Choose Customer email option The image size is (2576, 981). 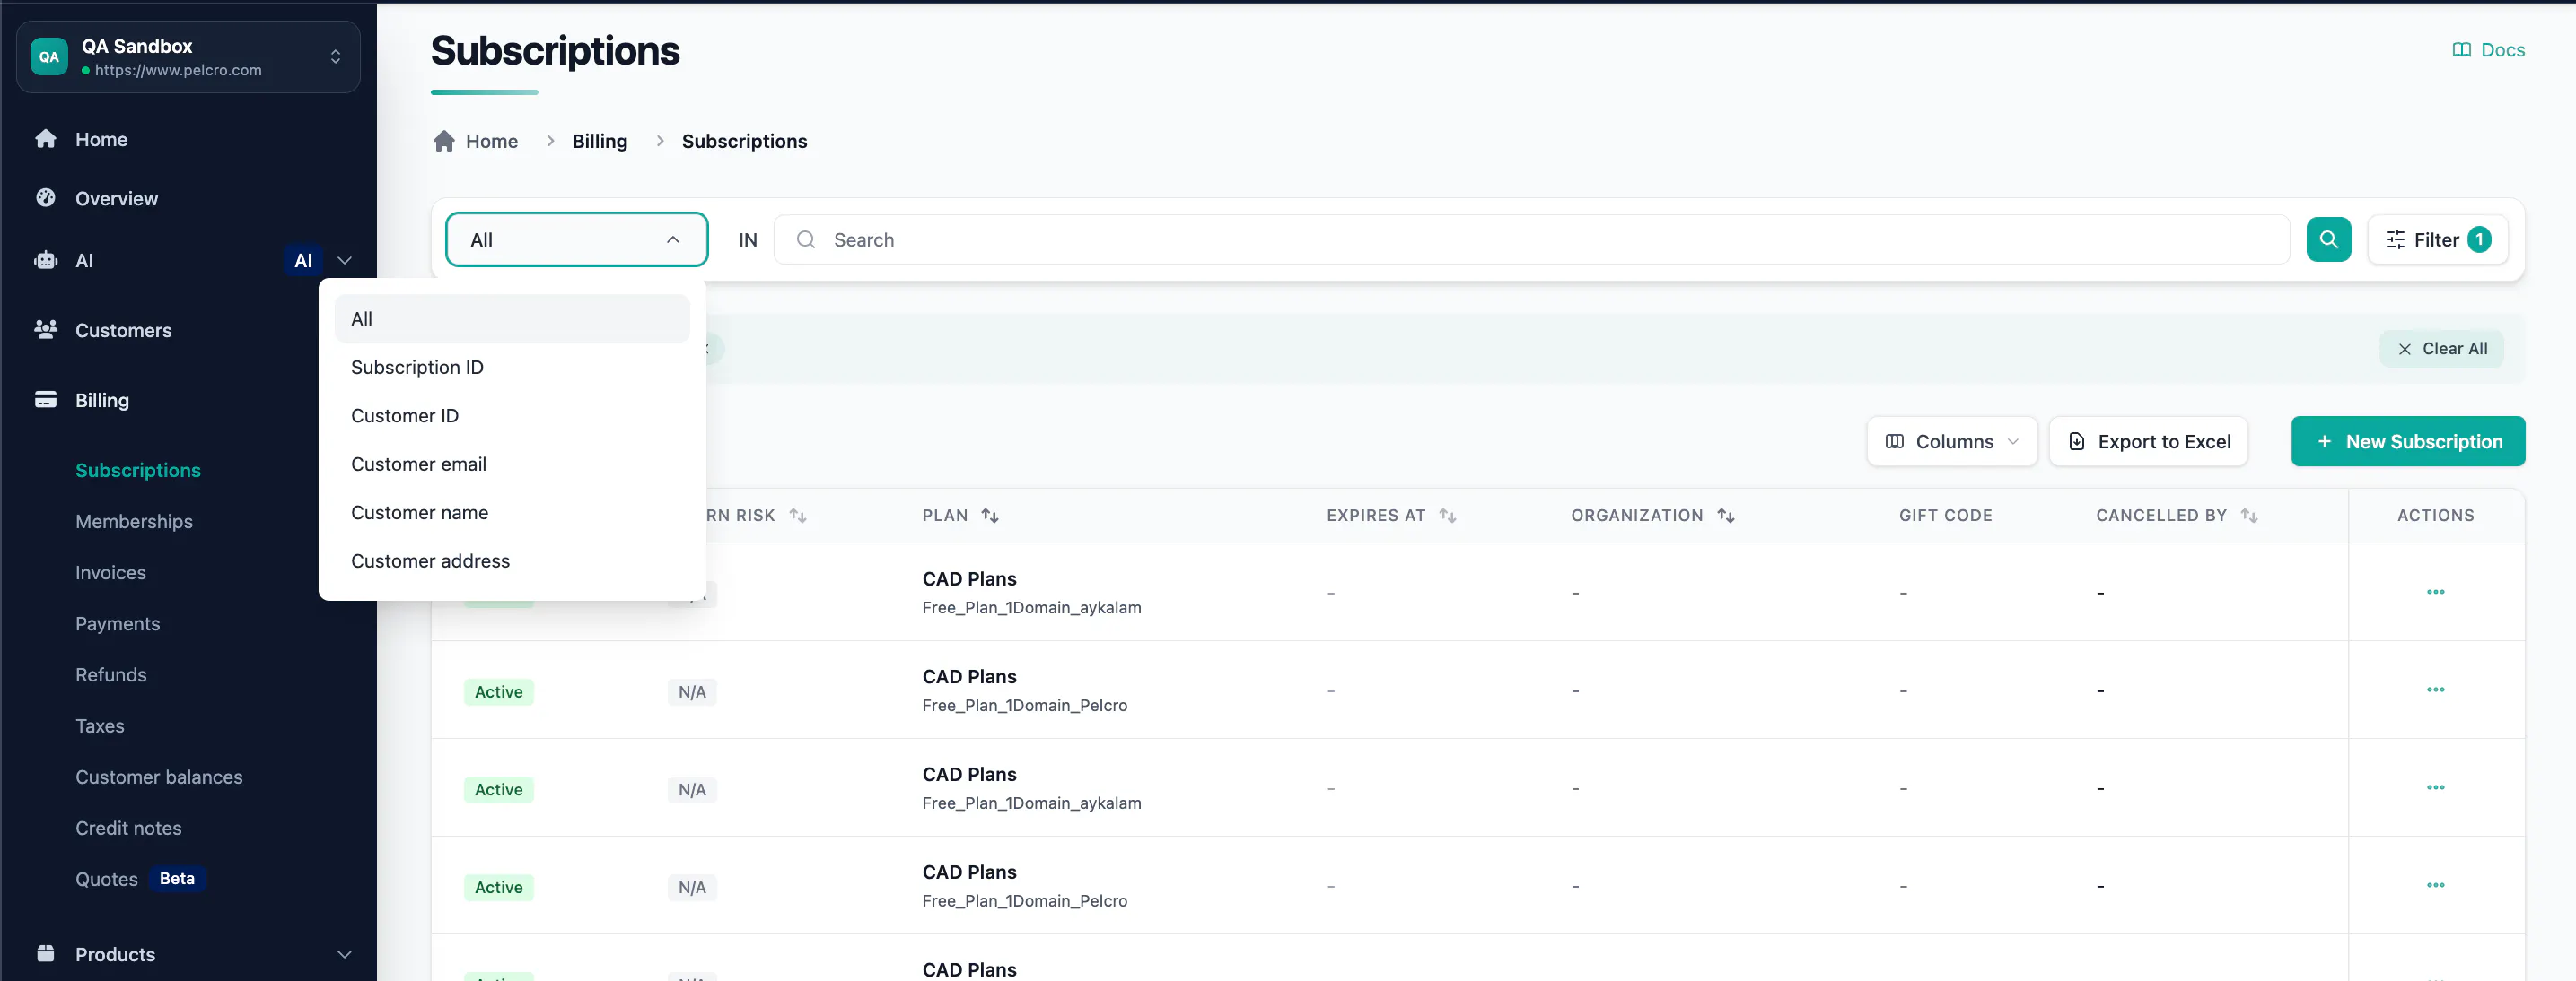(x=512, y=464)
